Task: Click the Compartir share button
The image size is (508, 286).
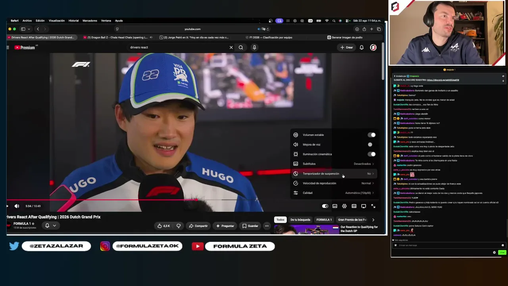Action: coord(198,226)
